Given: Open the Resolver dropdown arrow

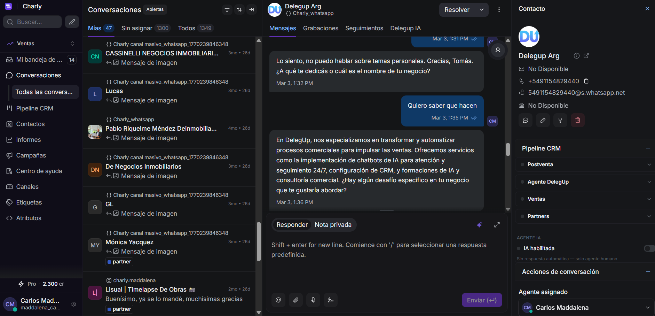Looking at the screenshot, I should coord(482,10).
